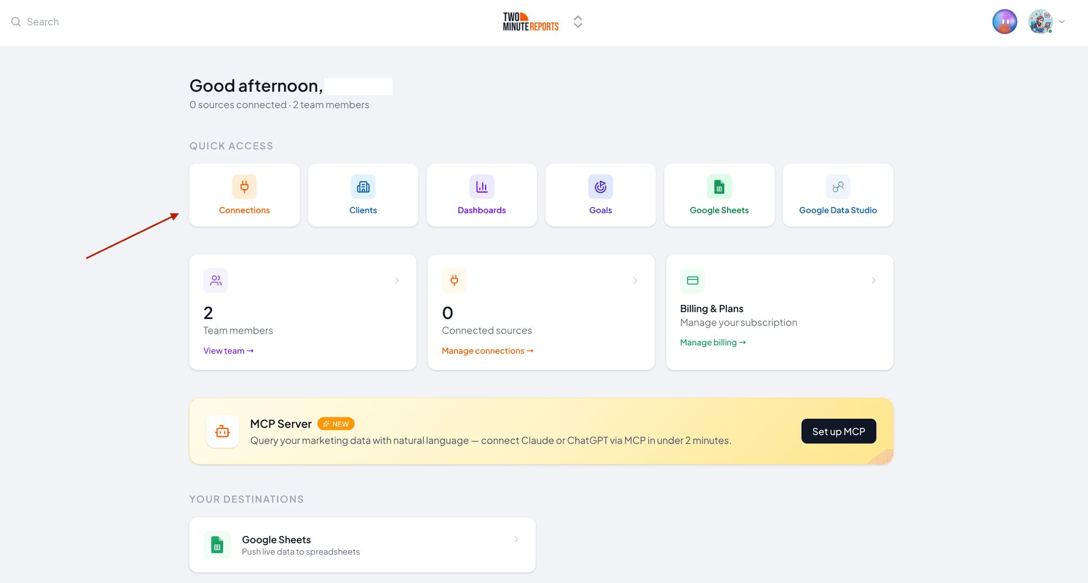Screen dimensions: 1088x583
Task: Open the Clients building icon
Action: (363, 186)
